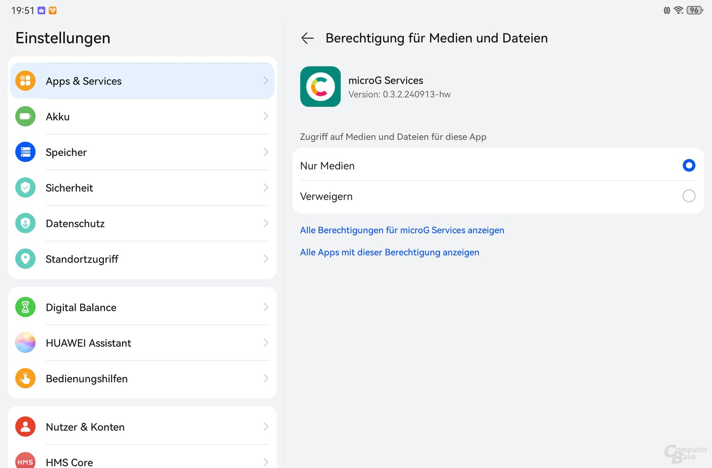Tap the HUAWEI Assistant gradient icon
This screenshot has width=712, height=468.
tap(26, 343)
